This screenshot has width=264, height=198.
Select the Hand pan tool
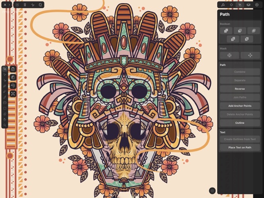pos(5,120)
